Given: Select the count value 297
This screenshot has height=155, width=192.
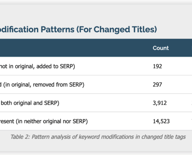Looking at the screenshot, I should click(157, 85).
